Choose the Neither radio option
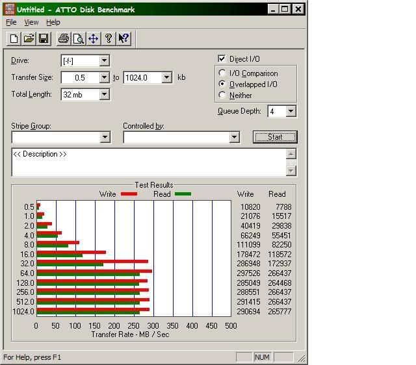This screenshot has height=365, width=416. pos(223,95)
